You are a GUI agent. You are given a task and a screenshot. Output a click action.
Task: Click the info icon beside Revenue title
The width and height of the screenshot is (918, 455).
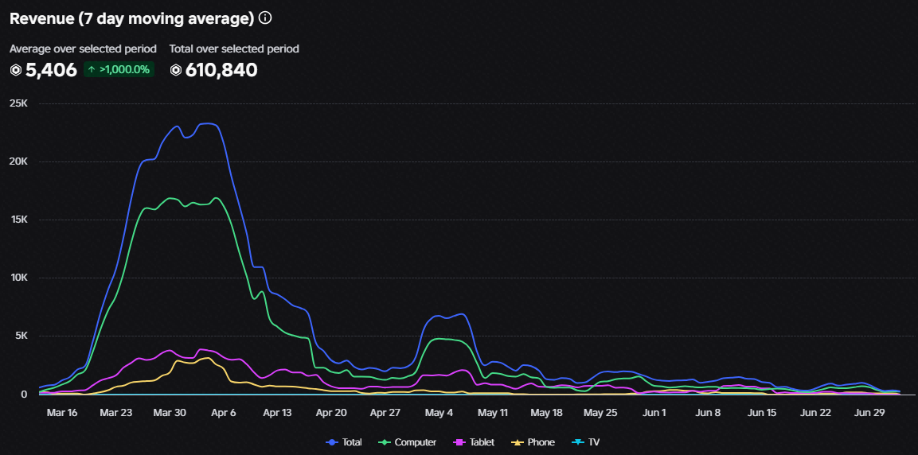(x=265, y=19)
